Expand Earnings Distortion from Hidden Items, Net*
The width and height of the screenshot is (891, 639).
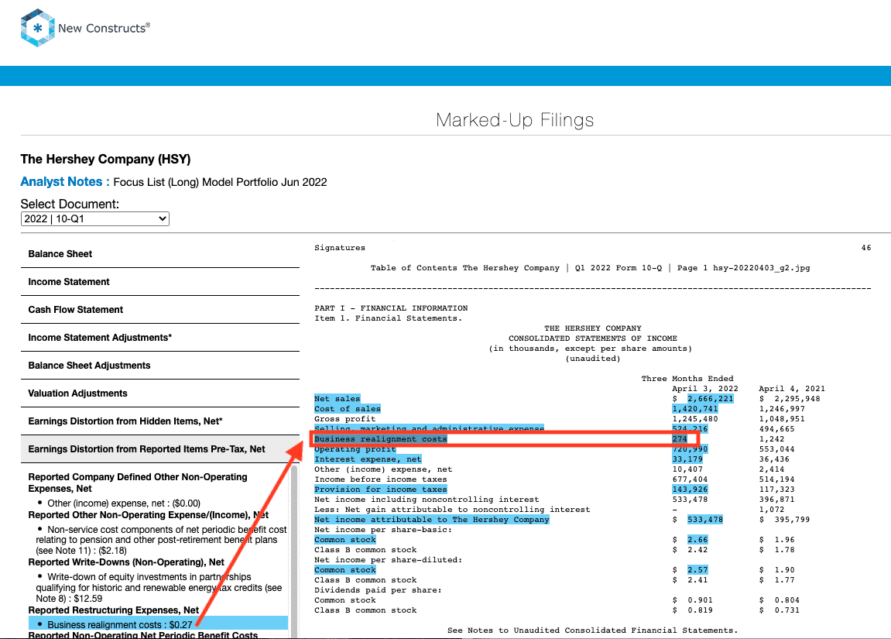[x=160, y=421]
